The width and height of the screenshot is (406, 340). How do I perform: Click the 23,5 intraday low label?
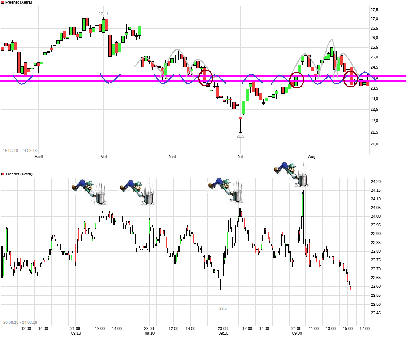pos(223,308)
